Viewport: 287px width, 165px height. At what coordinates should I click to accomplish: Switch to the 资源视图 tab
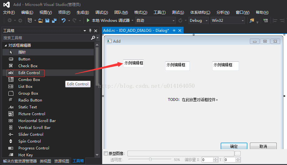point(62,161)
